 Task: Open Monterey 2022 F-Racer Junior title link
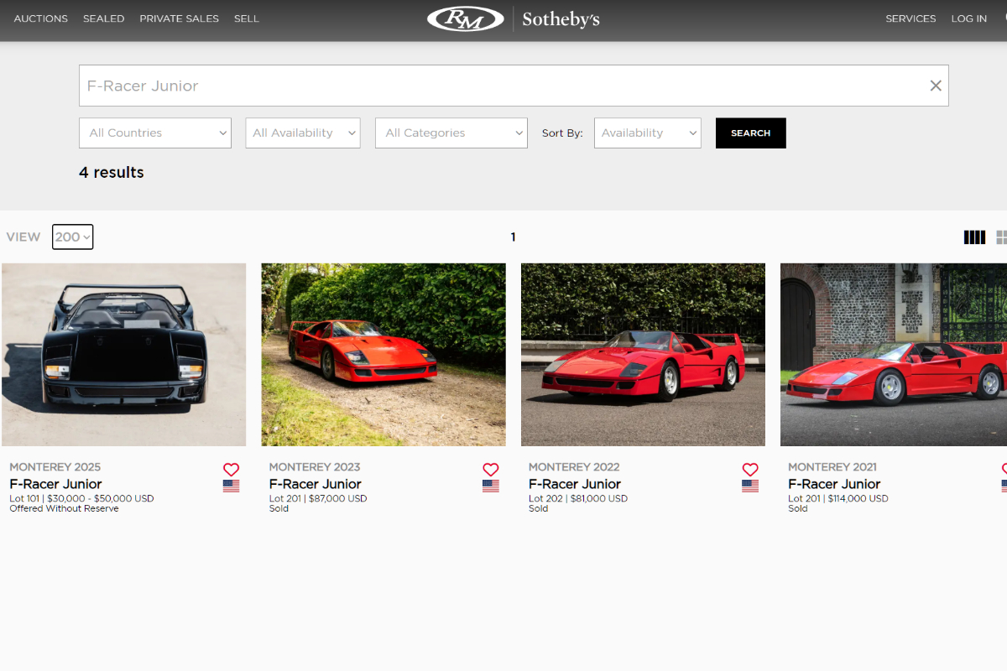point(575,484)
